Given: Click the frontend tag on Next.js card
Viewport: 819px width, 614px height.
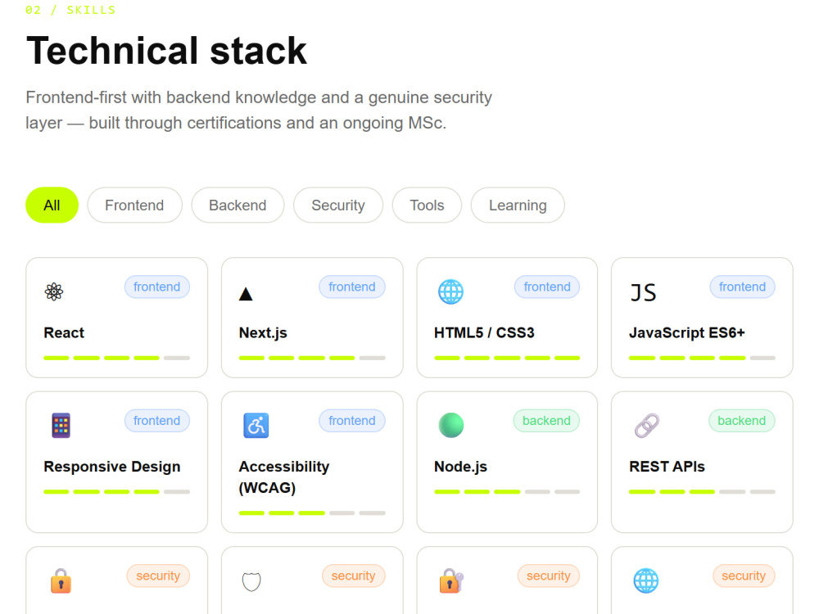Looking at the screenshot, I should click(x=352, y=287).
